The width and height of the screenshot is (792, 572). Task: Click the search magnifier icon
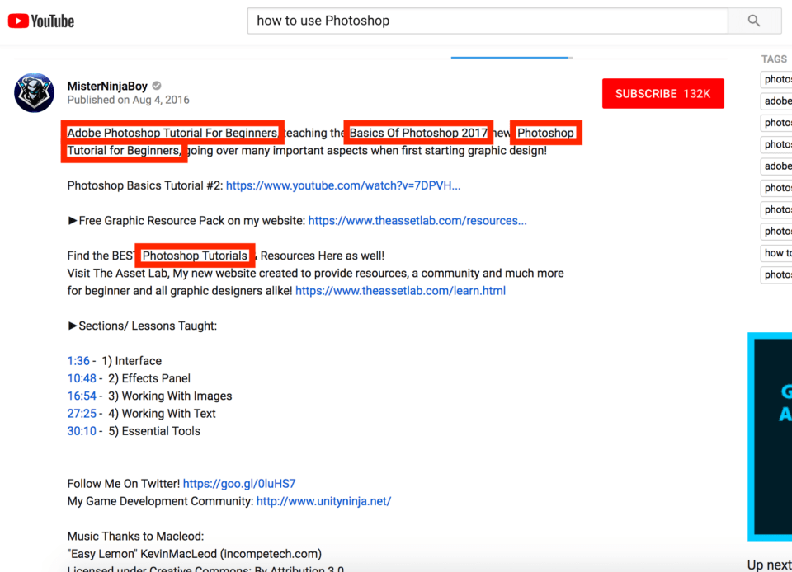pyautogui.click(x=753, y=21)
